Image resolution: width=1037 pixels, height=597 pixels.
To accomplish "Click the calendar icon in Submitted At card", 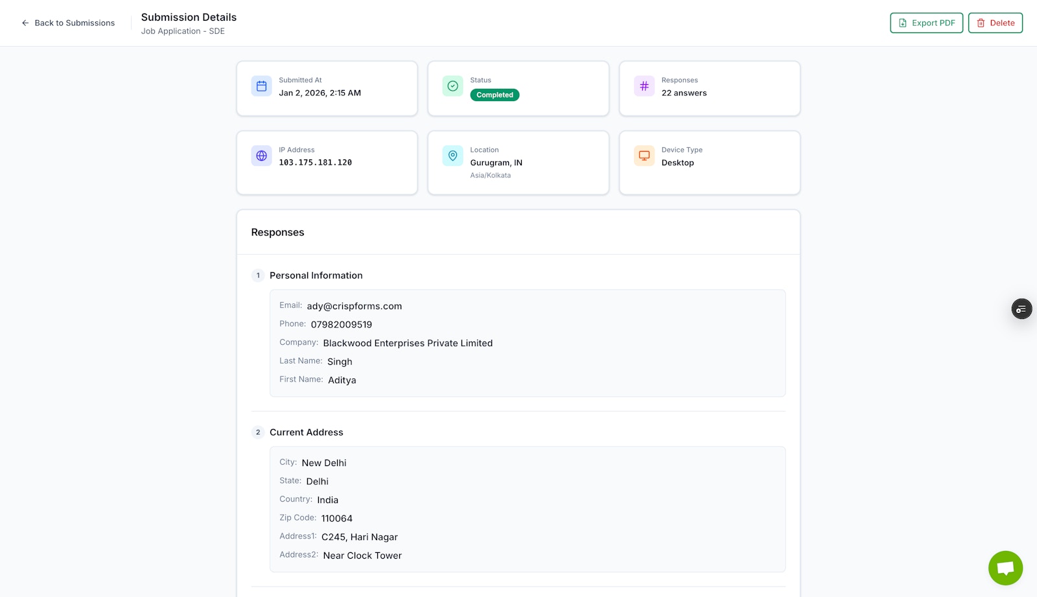I will point(262,86).
